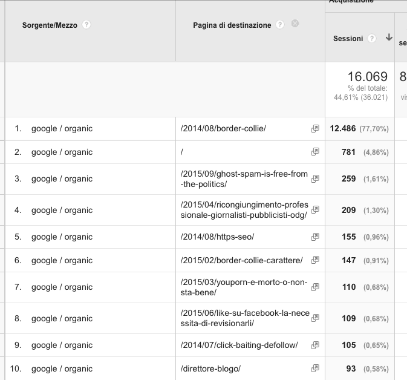Screen dimensions: 407x380
Task: Select /2014/08/https-seo/ landing page
Action: 217,237
